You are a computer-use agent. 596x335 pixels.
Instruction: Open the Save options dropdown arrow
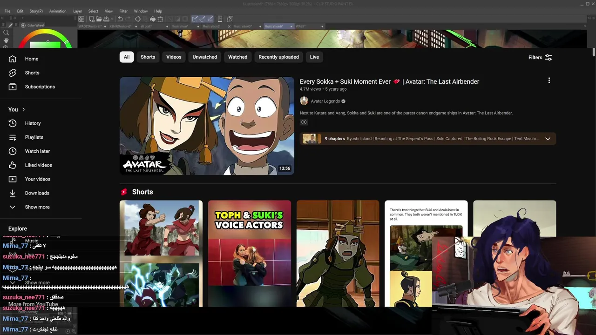[x=112, y=19]
